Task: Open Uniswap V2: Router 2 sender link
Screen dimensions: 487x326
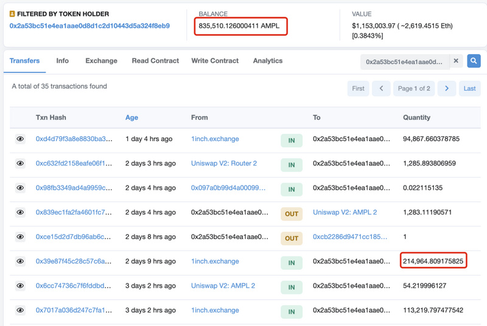Action: (x=224, y=164)
